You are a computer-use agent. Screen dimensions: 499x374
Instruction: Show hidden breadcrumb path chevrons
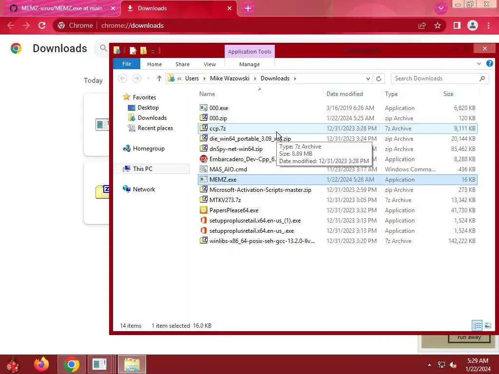pos(179,78)
